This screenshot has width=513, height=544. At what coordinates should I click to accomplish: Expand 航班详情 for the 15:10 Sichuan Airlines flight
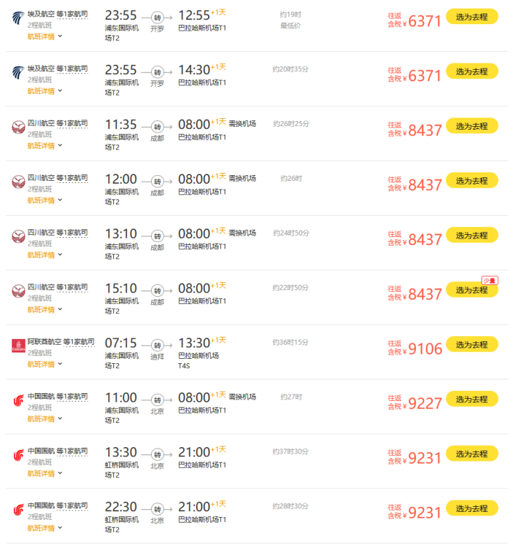pos(44,309)
